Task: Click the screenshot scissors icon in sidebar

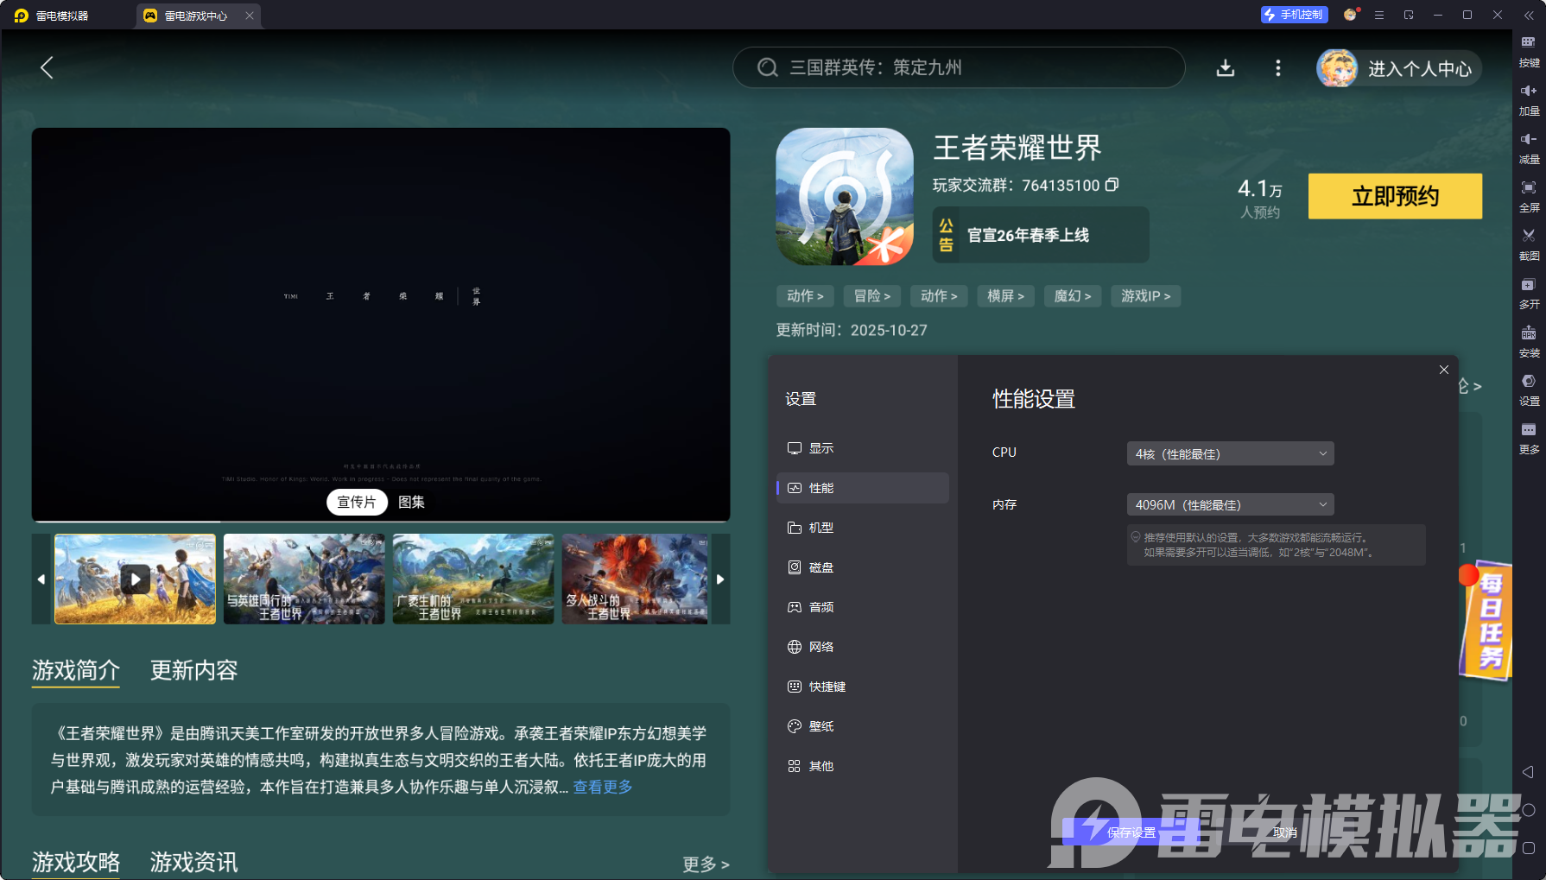Action: pos(1528,236)
